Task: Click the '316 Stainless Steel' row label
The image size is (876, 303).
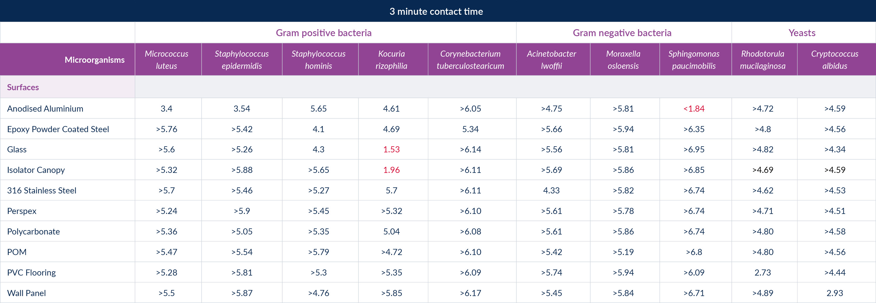Action: (42, 191)
